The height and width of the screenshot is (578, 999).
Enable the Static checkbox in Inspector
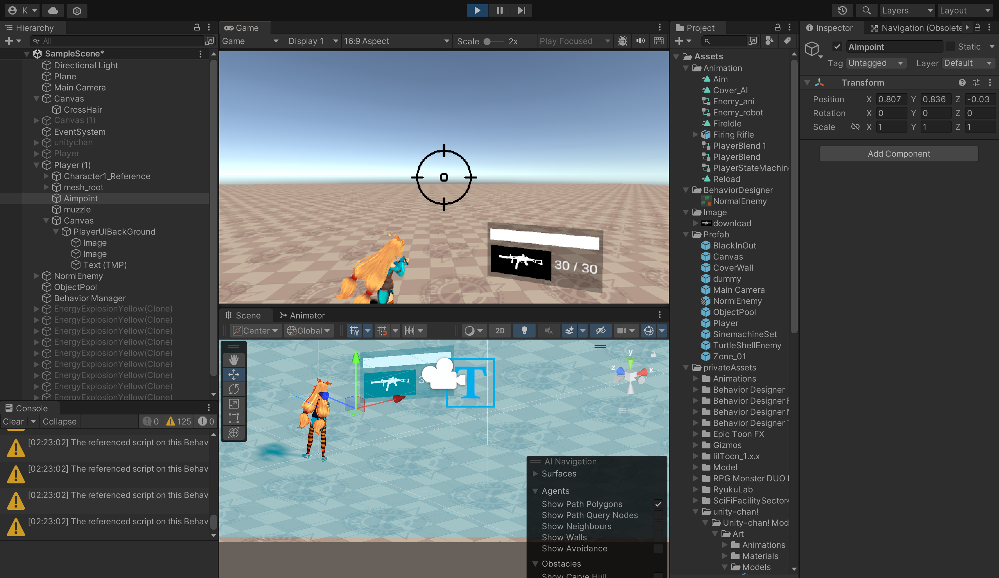click(950, 47)
